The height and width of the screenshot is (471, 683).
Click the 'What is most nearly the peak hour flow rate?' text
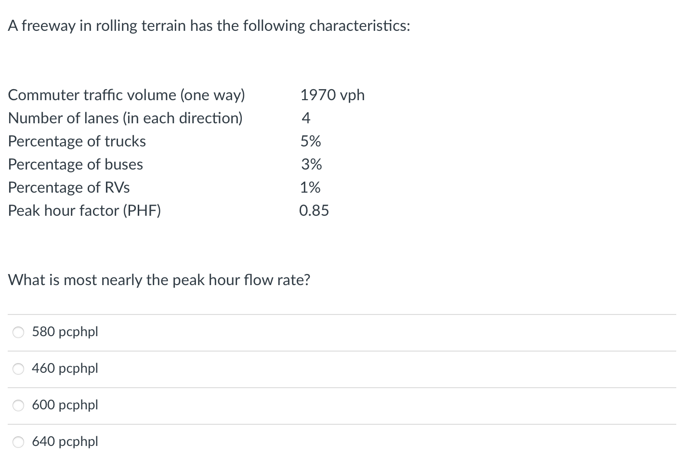click(159, 280)
